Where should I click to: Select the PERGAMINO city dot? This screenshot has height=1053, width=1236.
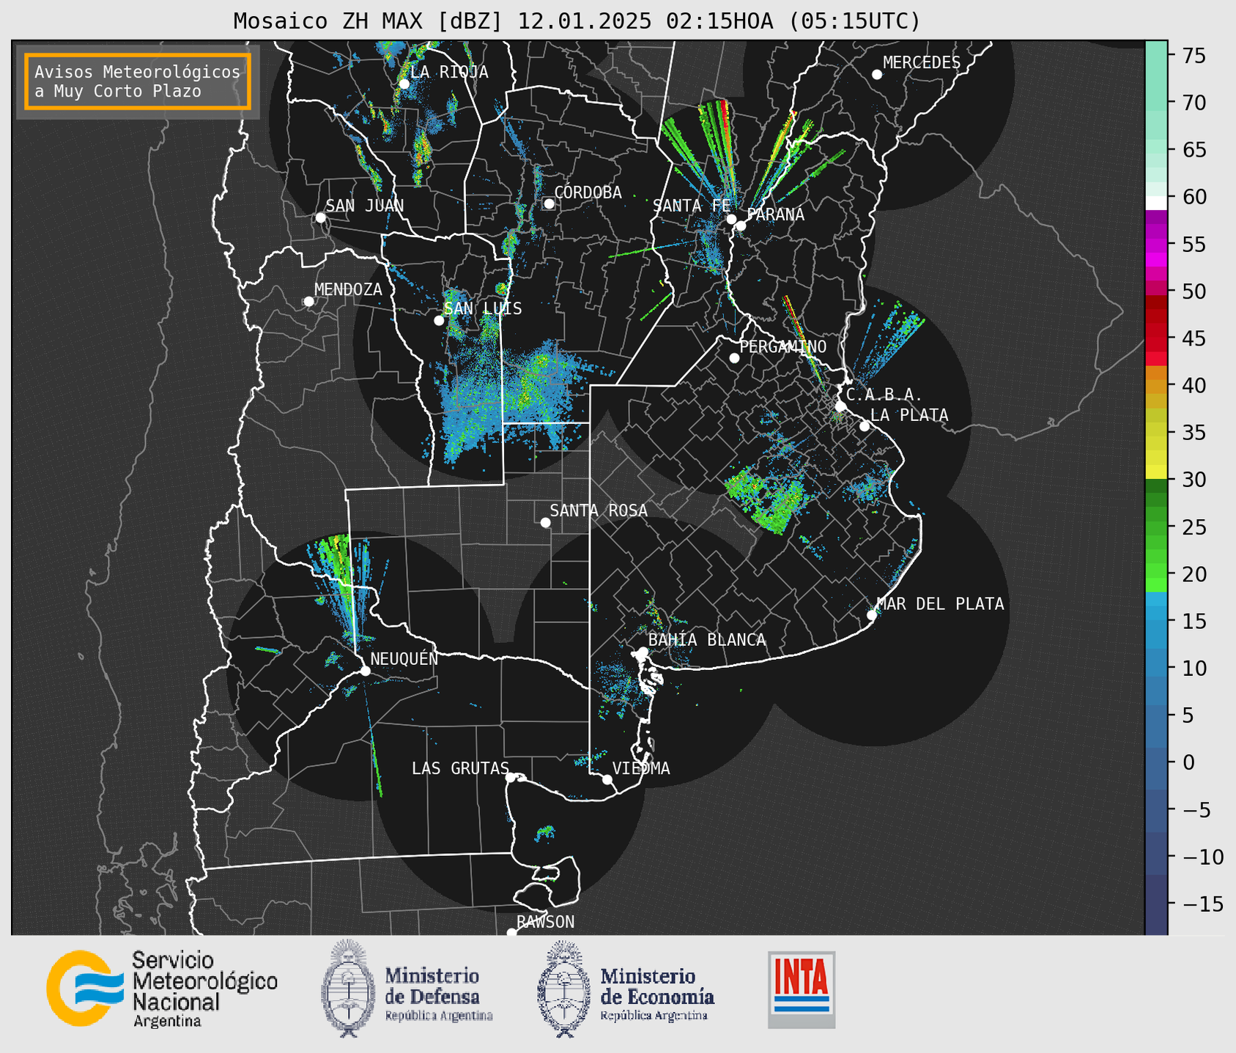(x=734, y=358)
